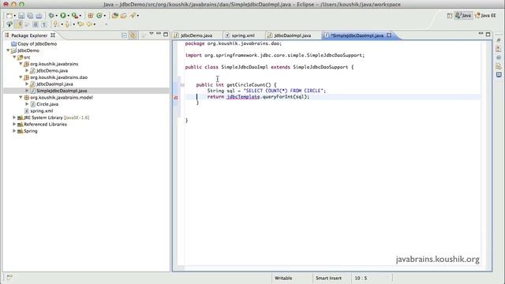This screenshot has width=505, height=284.
Task: Open the Run configurations dropdown arrow
Action: (69, 16)
